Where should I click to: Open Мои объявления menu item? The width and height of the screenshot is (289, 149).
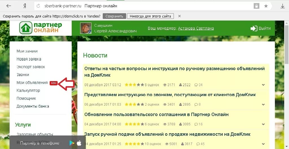pyautogui.click(x=32, y=83)
